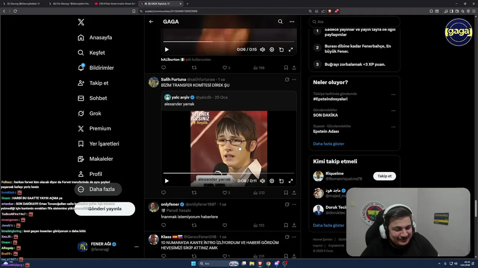Click Gönderi yayınla button
478x268 pixels.
click(x=105, y=209)
